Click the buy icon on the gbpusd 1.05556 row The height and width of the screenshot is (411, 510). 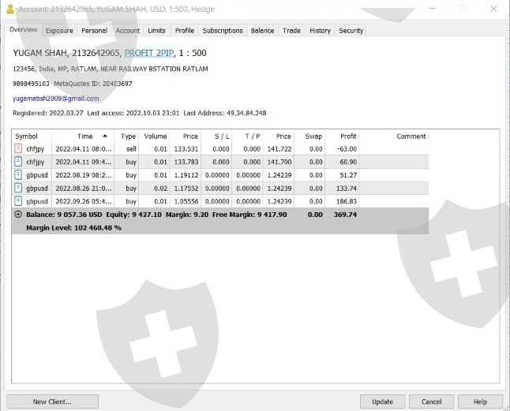coord(18,202)
